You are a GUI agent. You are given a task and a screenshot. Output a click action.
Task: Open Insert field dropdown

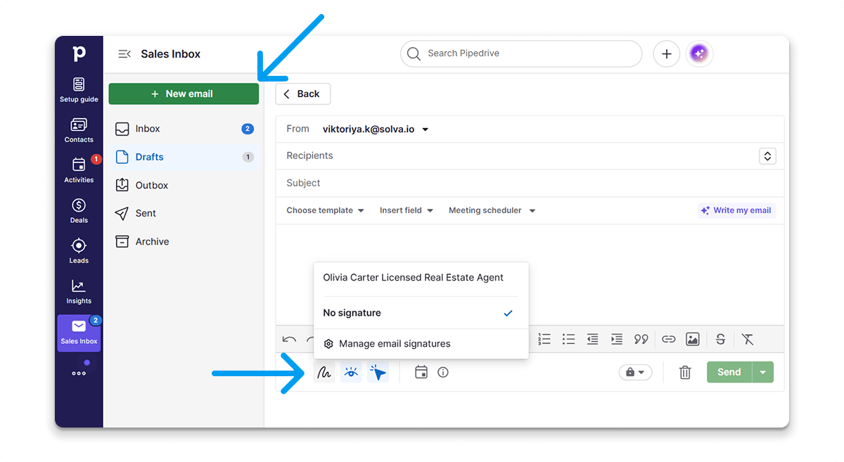click(x=407, y=210)
